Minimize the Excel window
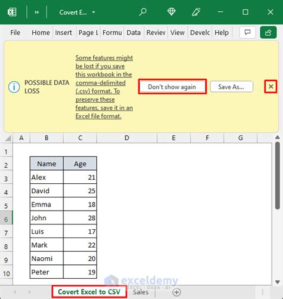The height and width of the screenshot is (299, 283). 220,12
